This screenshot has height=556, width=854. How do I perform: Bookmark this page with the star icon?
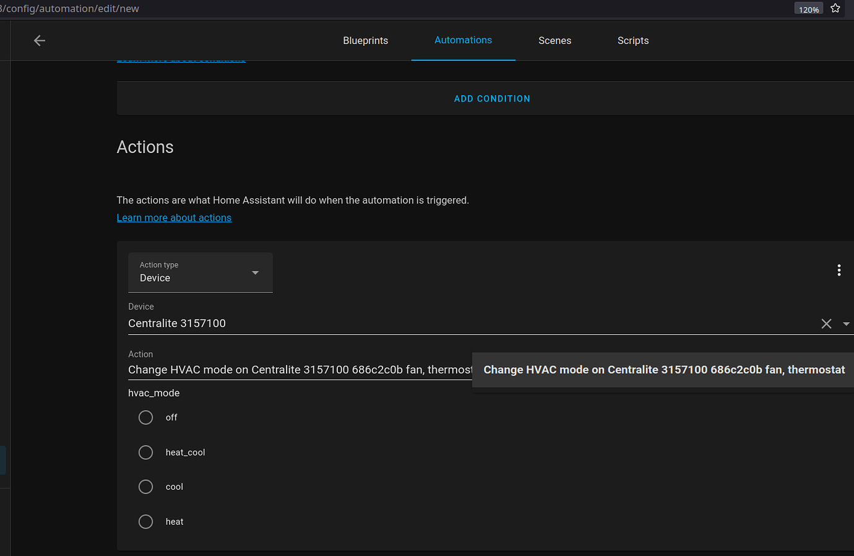coord(835,9)
